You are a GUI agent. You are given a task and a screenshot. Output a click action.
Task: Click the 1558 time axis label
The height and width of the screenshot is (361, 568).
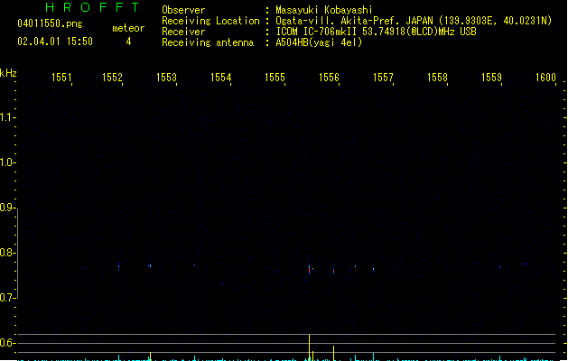(x=437, y=78)
